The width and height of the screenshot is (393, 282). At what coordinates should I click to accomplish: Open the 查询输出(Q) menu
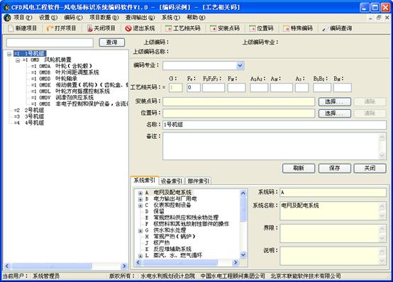[140, 18]
